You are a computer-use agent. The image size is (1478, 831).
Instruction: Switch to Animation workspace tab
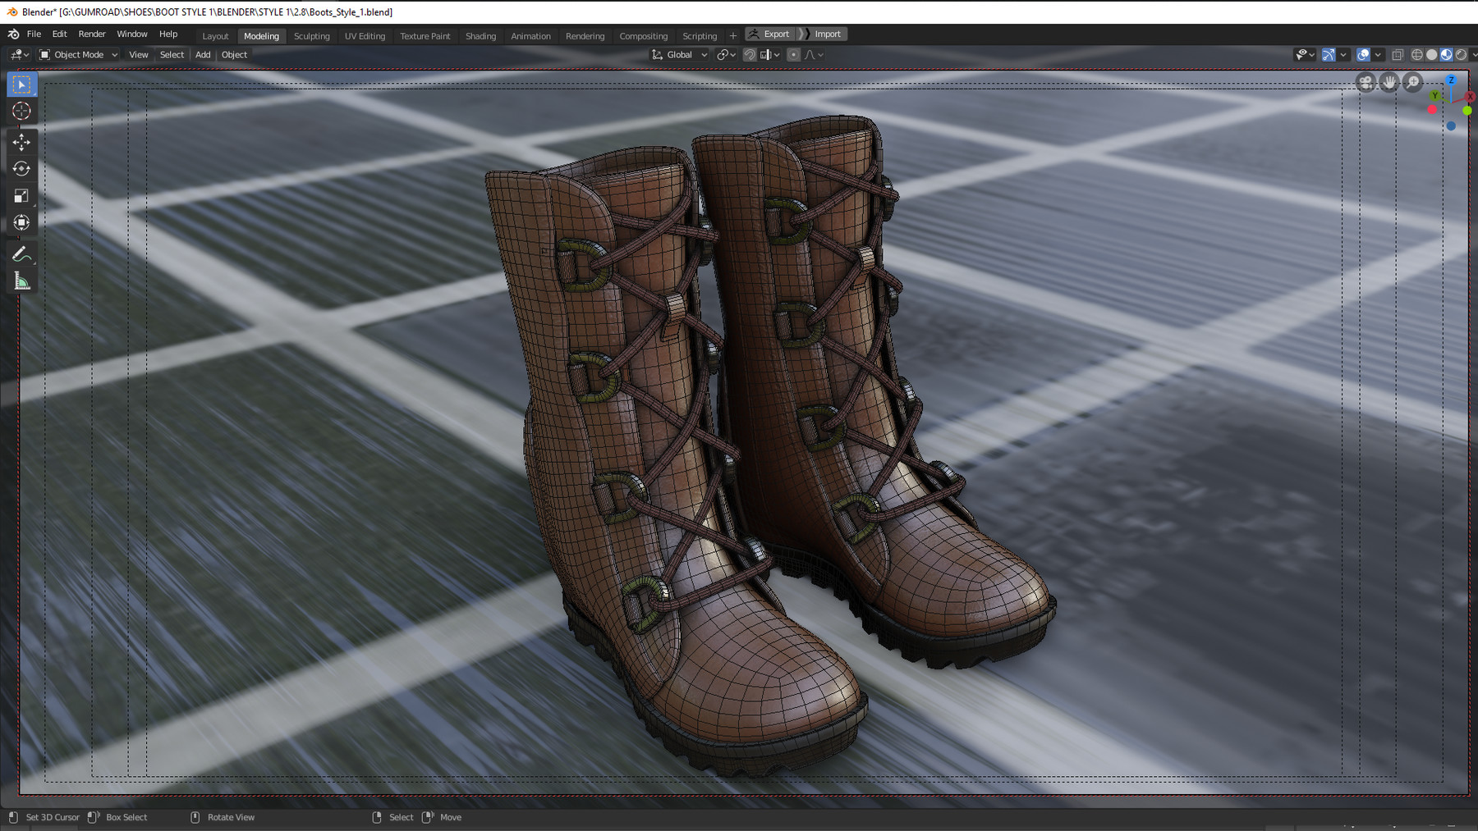(x=530, y=36)
